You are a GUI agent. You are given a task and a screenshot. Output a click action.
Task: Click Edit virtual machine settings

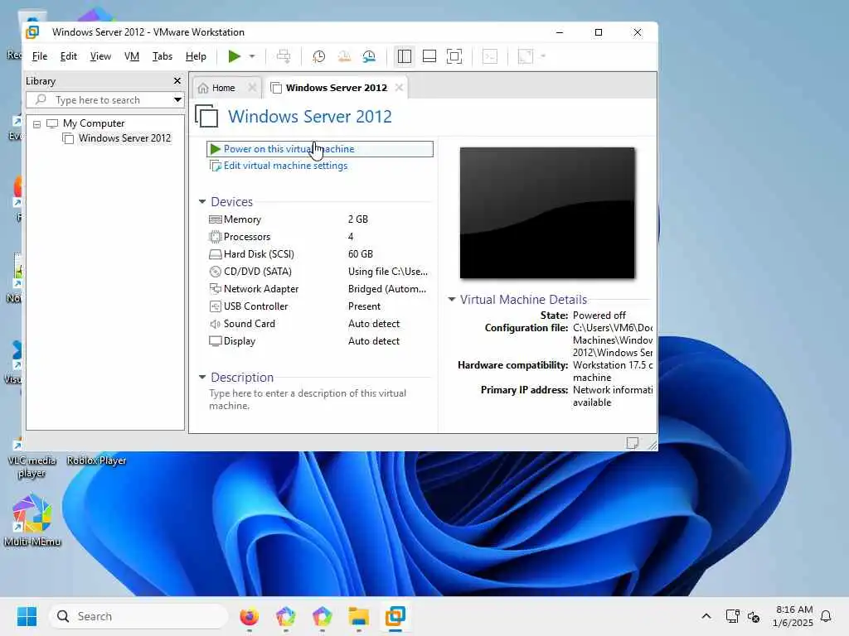click(x=285, y=166)
